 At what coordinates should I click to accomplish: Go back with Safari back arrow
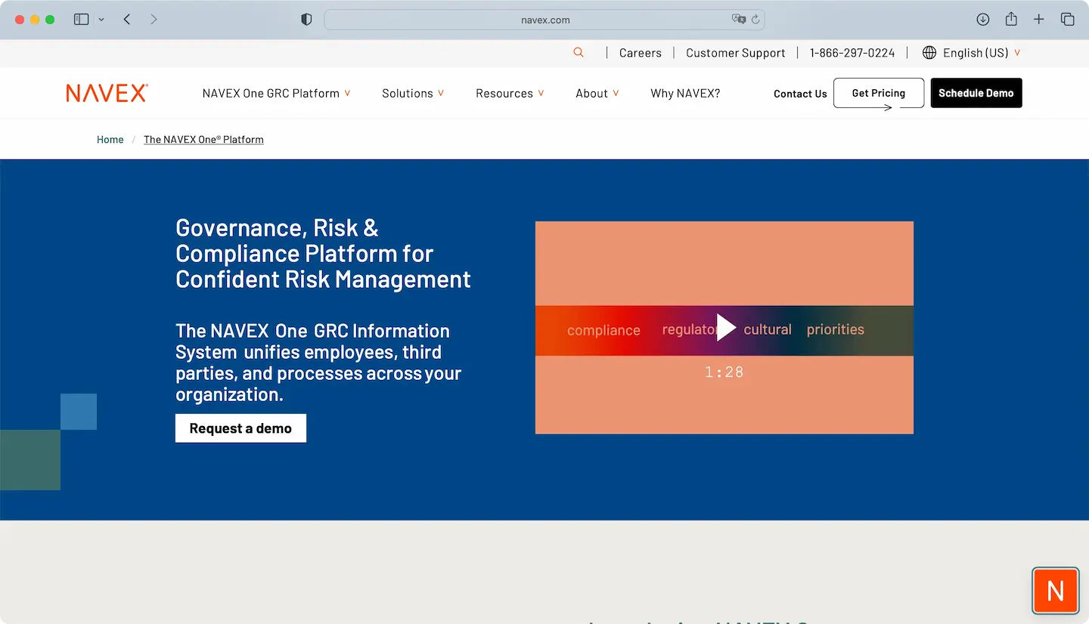pyautogui.click(x=127, y=20)
